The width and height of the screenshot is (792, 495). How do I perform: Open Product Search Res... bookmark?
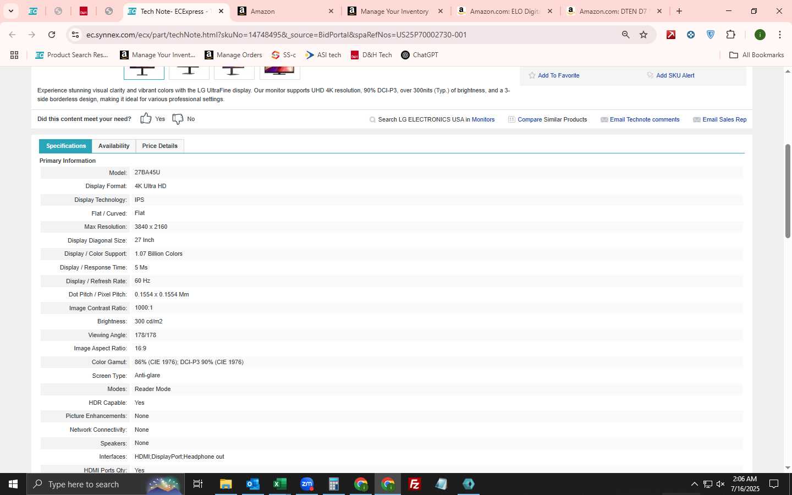[71, 55]
